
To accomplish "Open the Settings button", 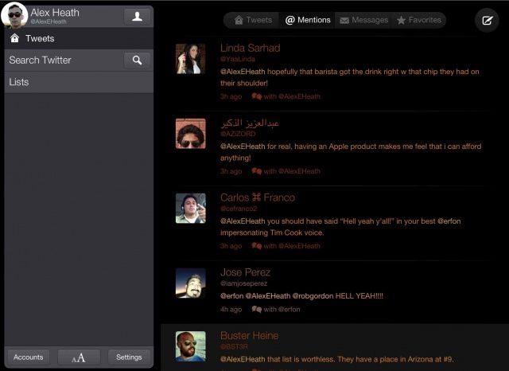I will point(129,357).
